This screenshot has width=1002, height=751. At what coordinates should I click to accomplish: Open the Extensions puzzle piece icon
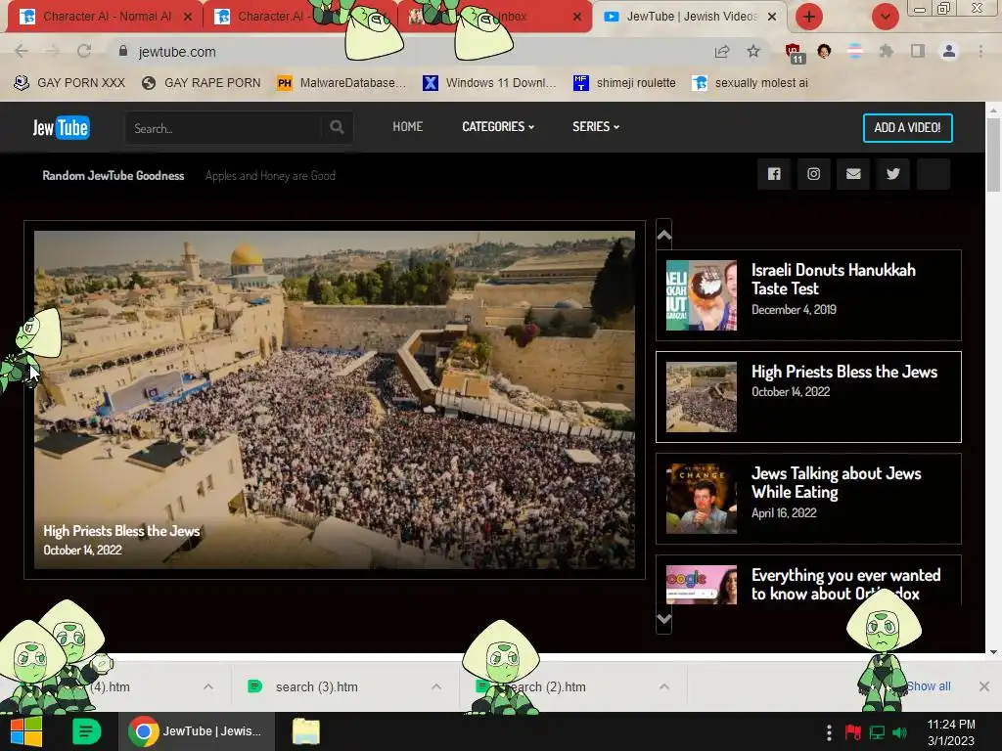pyautogui.click(x=886, y=51)
